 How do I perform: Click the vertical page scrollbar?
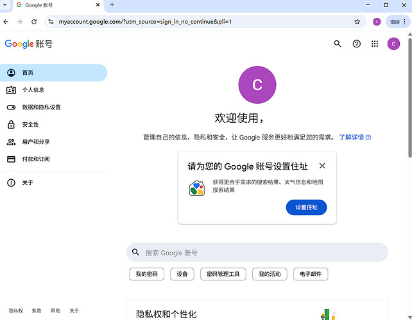pos(409,97)
